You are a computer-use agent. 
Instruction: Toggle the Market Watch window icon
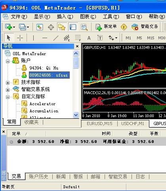(40, 27)
